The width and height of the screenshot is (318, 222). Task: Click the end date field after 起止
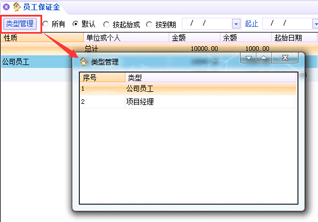287,24
